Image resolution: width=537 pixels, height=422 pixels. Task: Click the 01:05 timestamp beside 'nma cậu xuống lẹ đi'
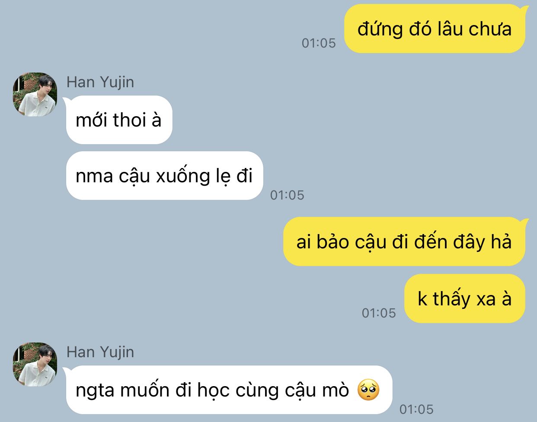click(x=287, y=195)
